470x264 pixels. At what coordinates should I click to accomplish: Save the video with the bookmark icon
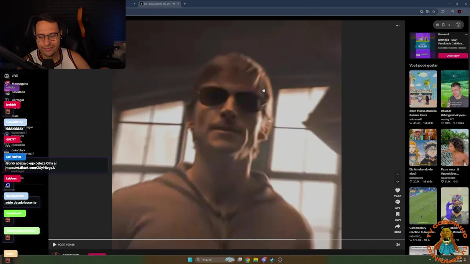pos(397,214)
